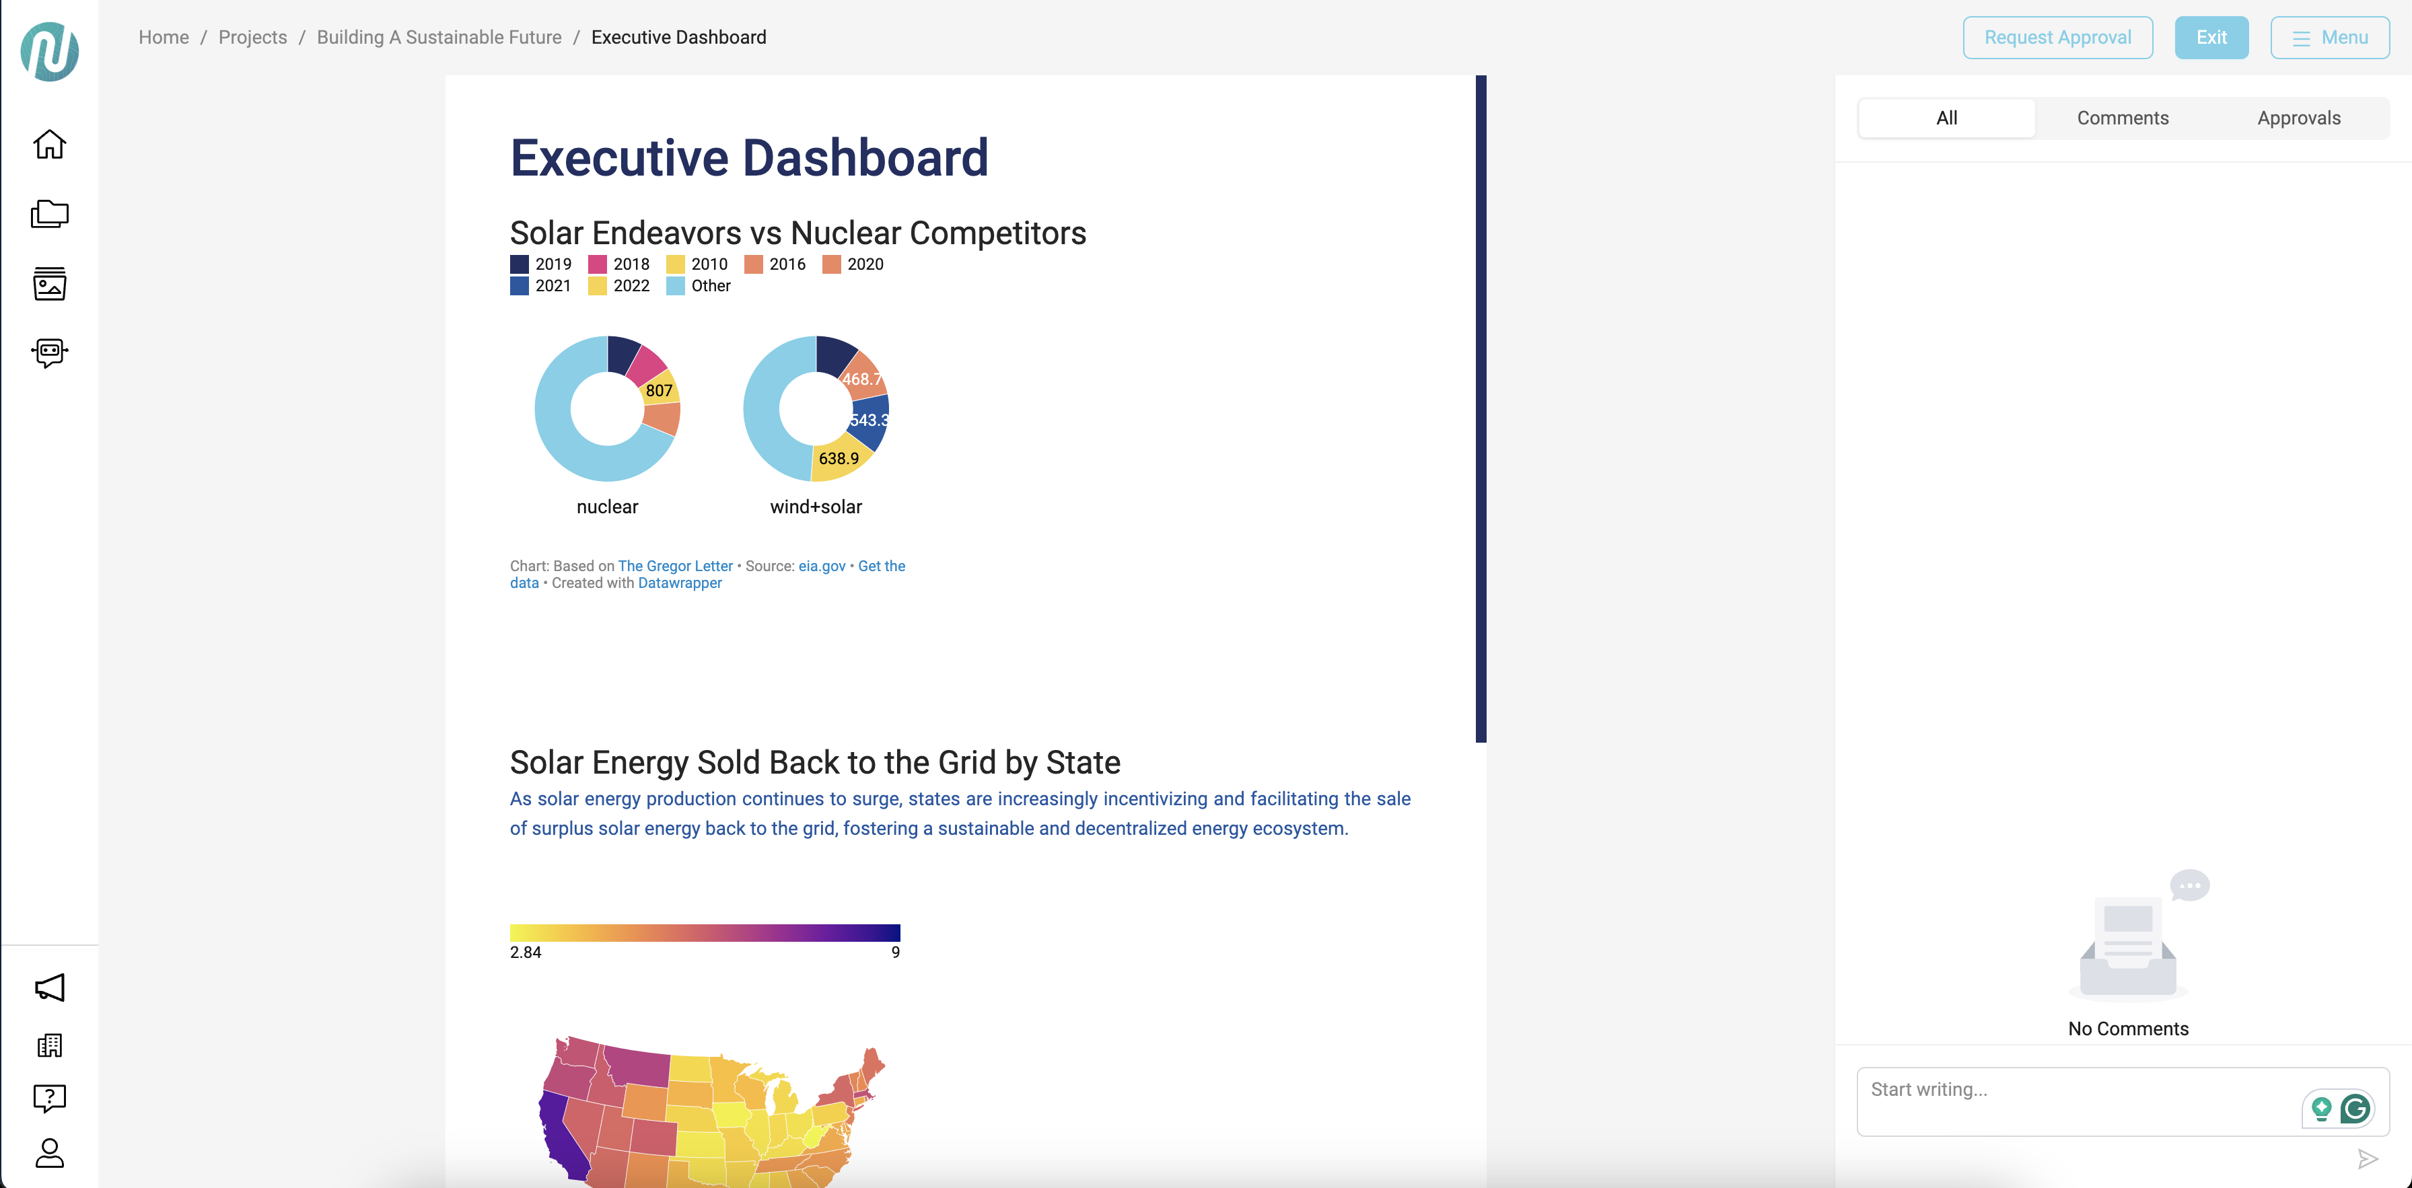The image size is (2412, 1188).
Task: Open the media gallery icon in sidebar
Action: 48,285
